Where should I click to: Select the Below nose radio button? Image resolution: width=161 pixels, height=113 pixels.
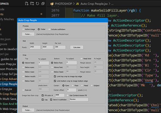click(23, 72)
